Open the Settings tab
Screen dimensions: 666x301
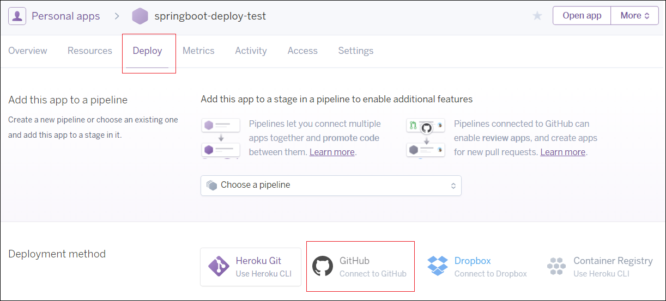tap(356, 51)
